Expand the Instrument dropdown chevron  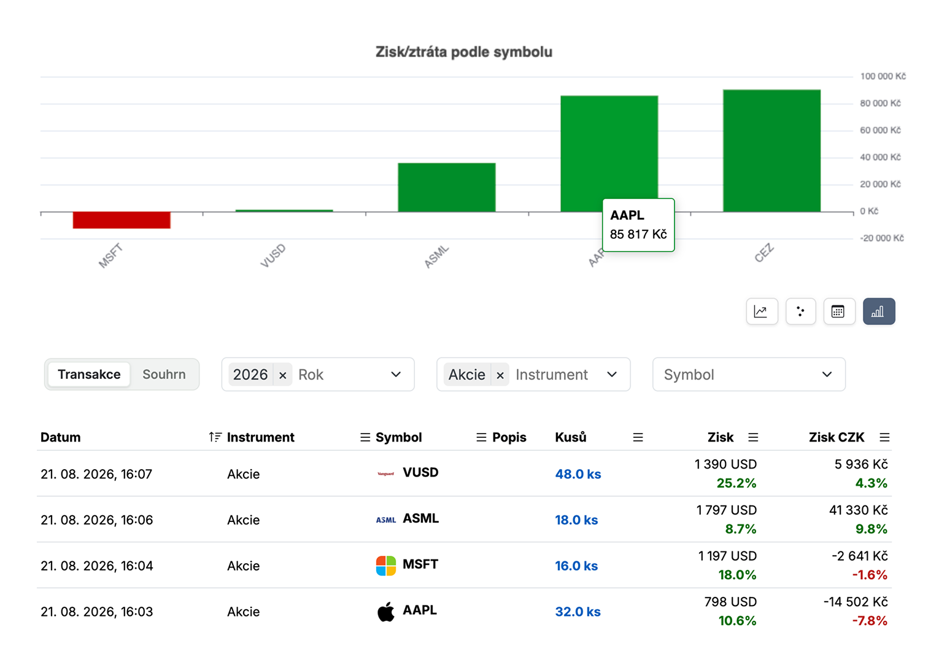pos(612,375)
